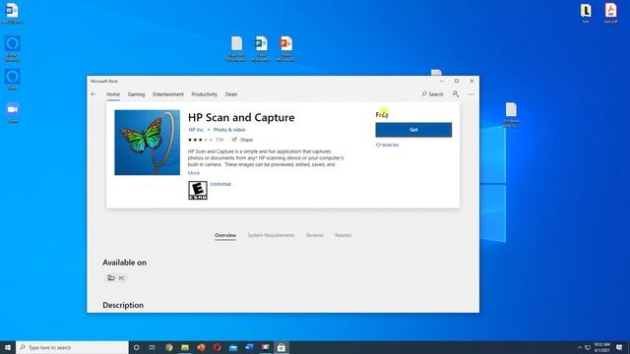Open File Explorer from the taskbar

click(x=185, y=347)
